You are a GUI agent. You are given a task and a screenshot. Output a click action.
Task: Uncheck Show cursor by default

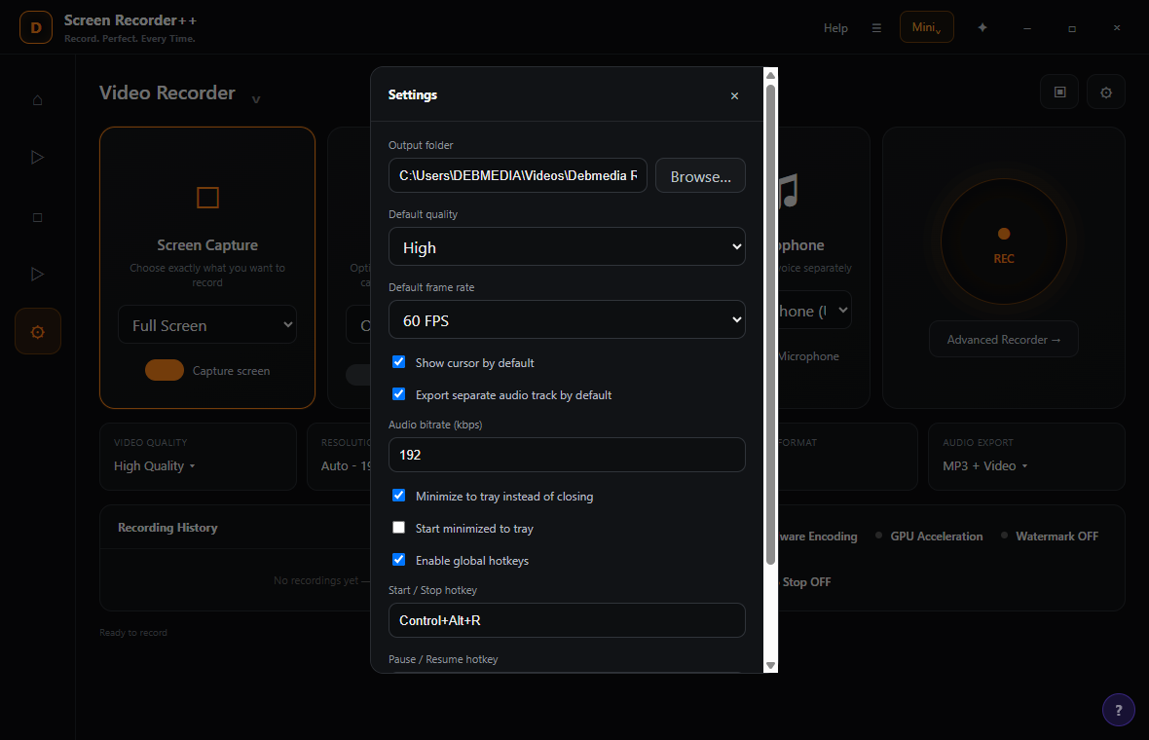tap(398, 362)
